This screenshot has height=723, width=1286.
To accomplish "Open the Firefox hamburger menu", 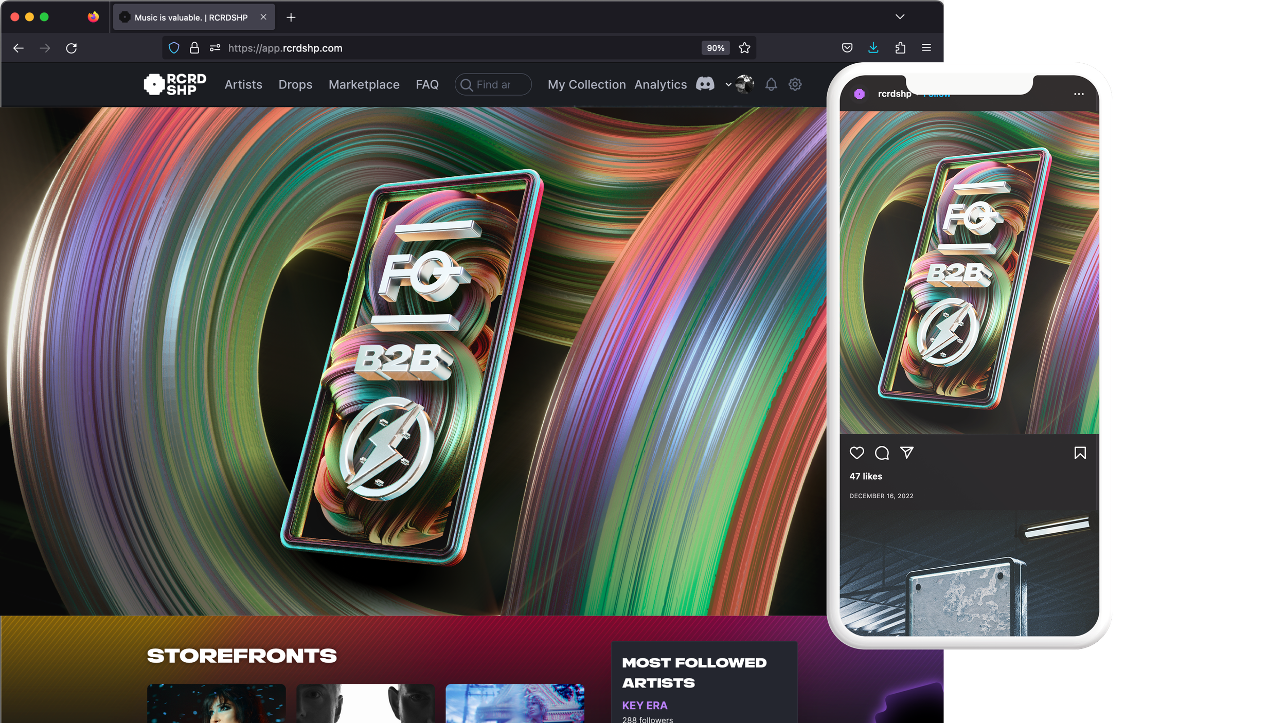I will (926, 48).
